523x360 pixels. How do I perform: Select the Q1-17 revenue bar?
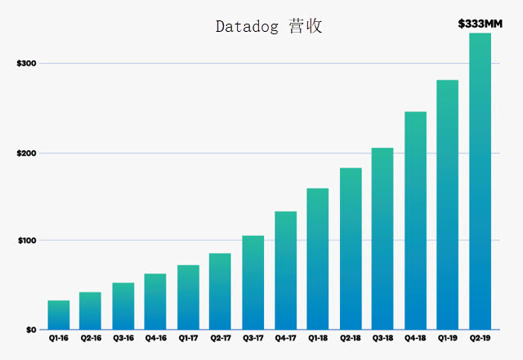coord(189,297)
